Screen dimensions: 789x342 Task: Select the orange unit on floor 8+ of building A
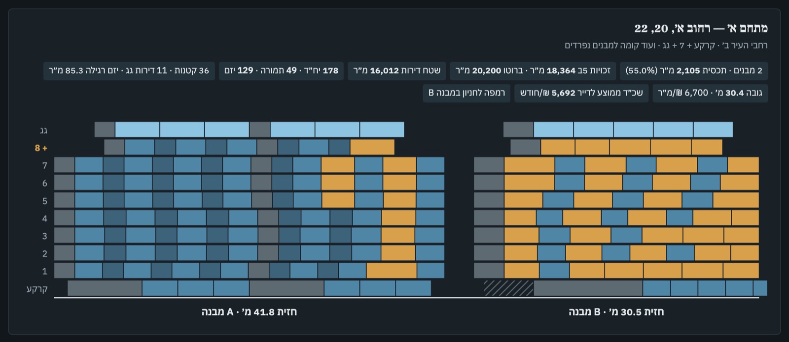[x=372, y=147]
